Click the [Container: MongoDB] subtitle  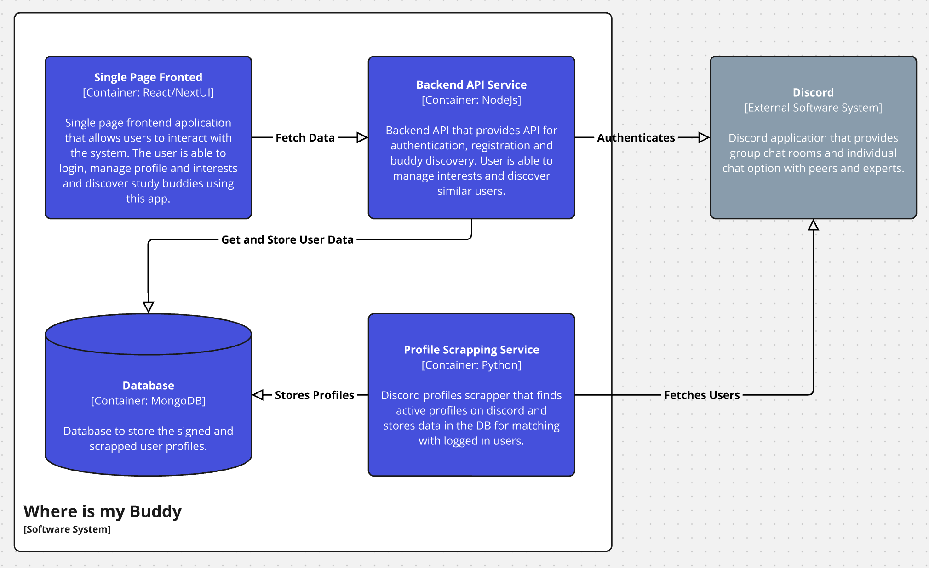tap(148, 400)
